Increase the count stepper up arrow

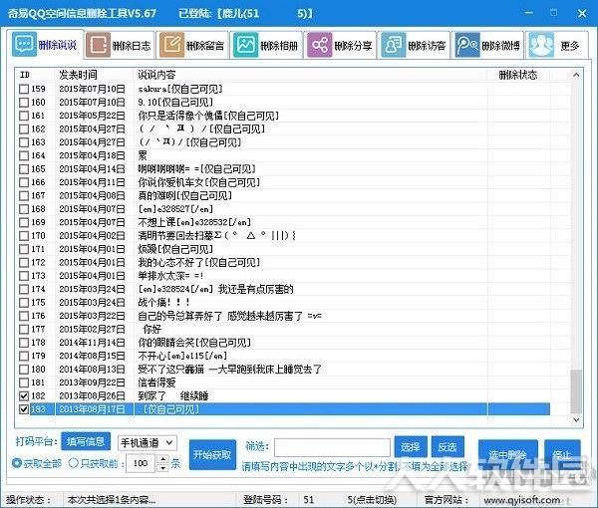[x=163, y=459]
